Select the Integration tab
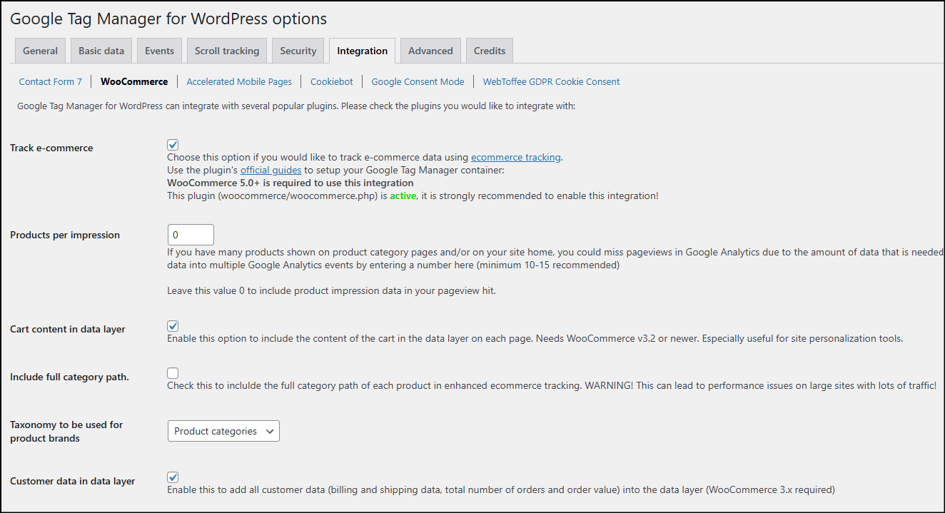The height and width of the screenshot is (513, 945). click(362, 51)
